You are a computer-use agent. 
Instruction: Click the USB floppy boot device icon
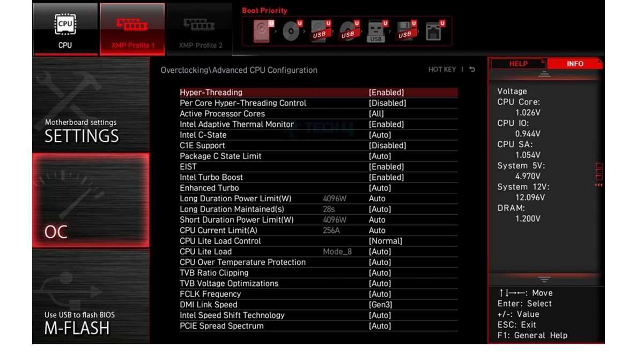click(x=405, y=31)
